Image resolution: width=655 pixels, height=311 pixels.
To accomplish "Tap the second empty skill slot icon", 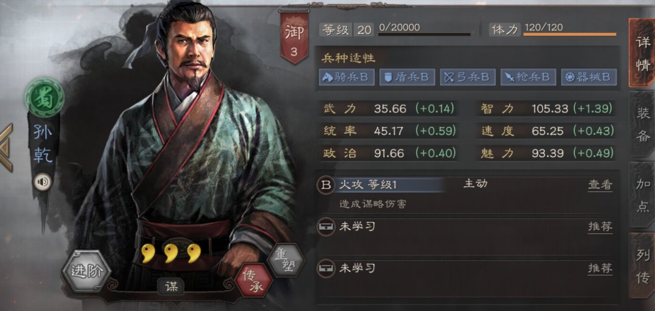I will [x=326, y=268].
